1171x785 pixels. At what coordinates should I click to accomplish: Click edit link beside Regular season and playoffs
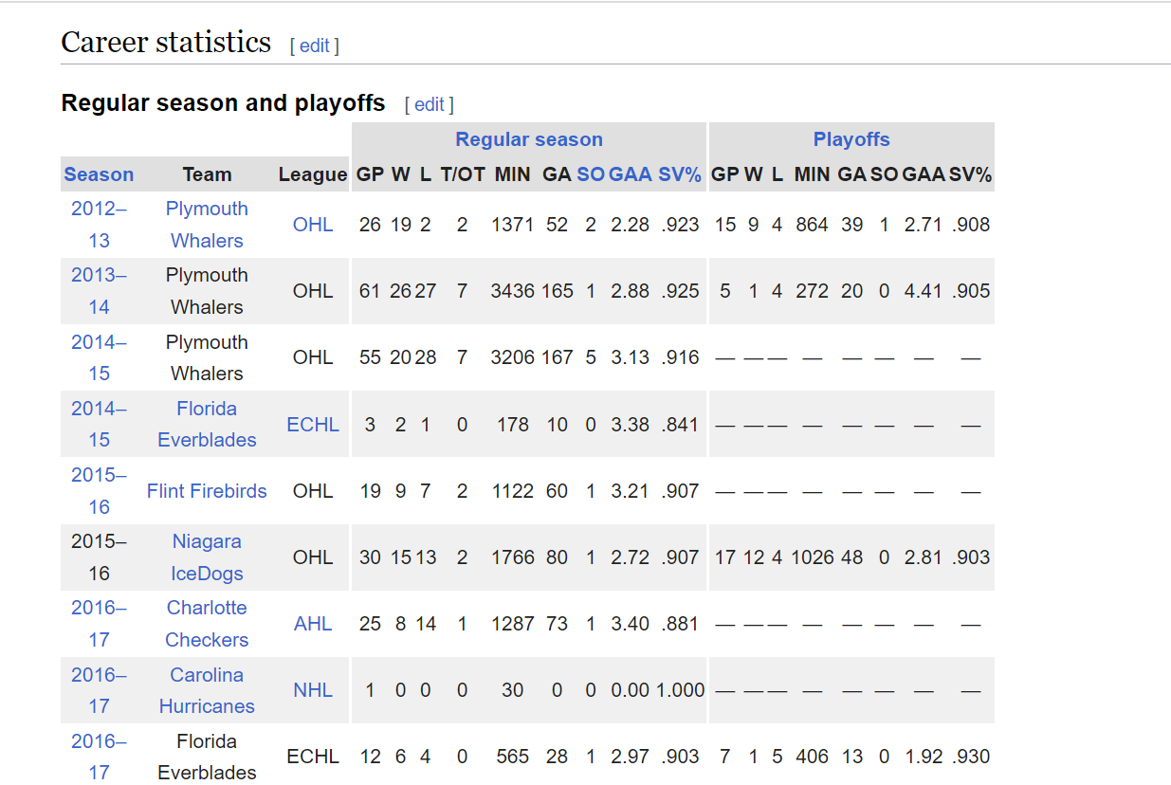tap(429, 104)
